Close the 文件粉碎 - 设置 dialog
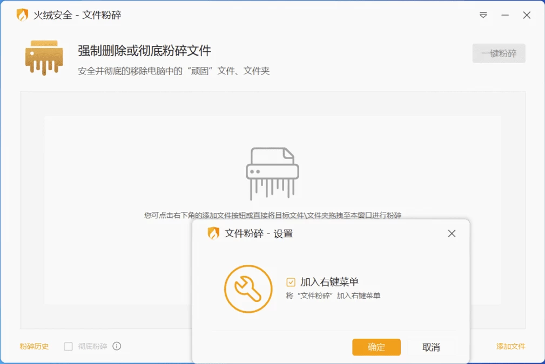This screenshot has height=364, width=545. tap(452, 233)
